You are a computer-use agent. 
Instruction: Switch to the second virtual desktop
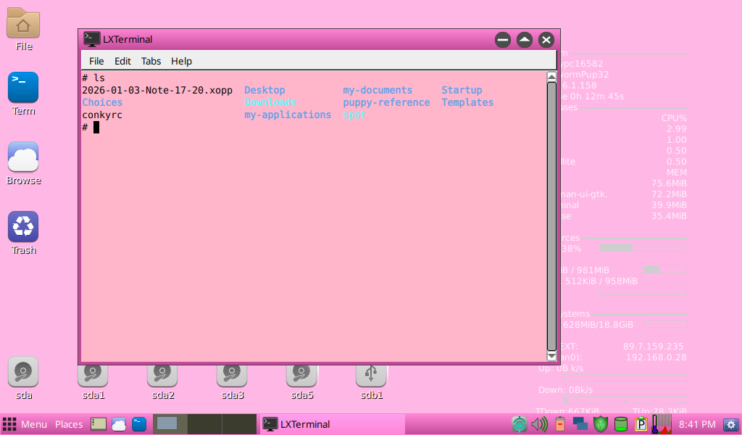tap(204, 424)
